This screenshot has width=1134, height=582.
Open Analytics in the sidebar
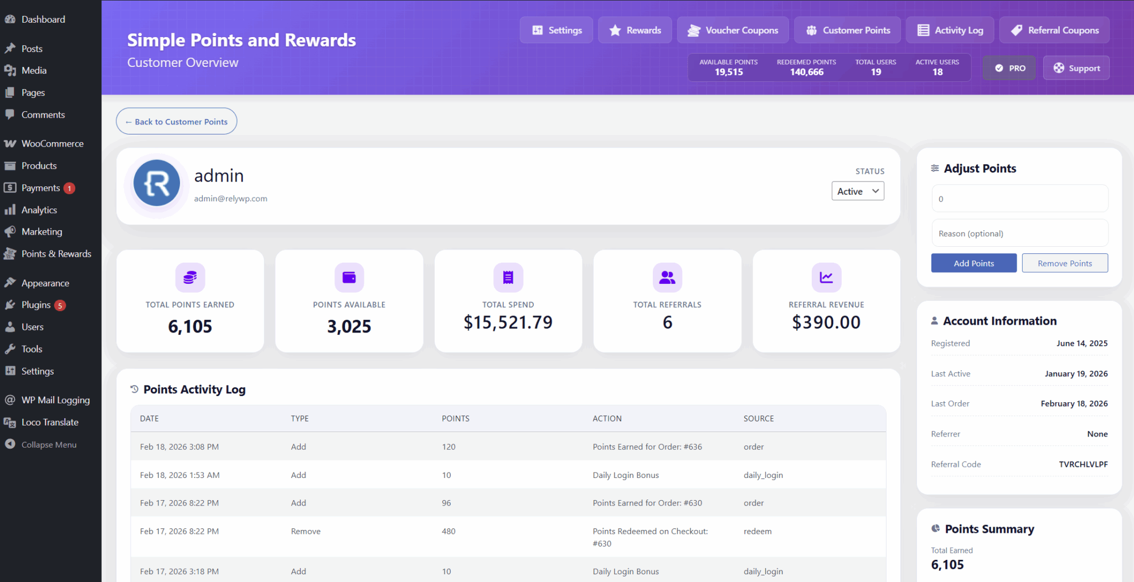[39, 210]
